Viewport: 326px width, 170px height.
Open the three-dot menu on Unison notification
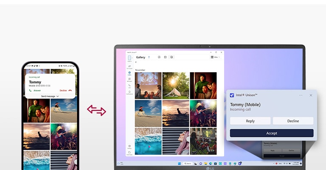pyautogui.click(x=301, y=95)
